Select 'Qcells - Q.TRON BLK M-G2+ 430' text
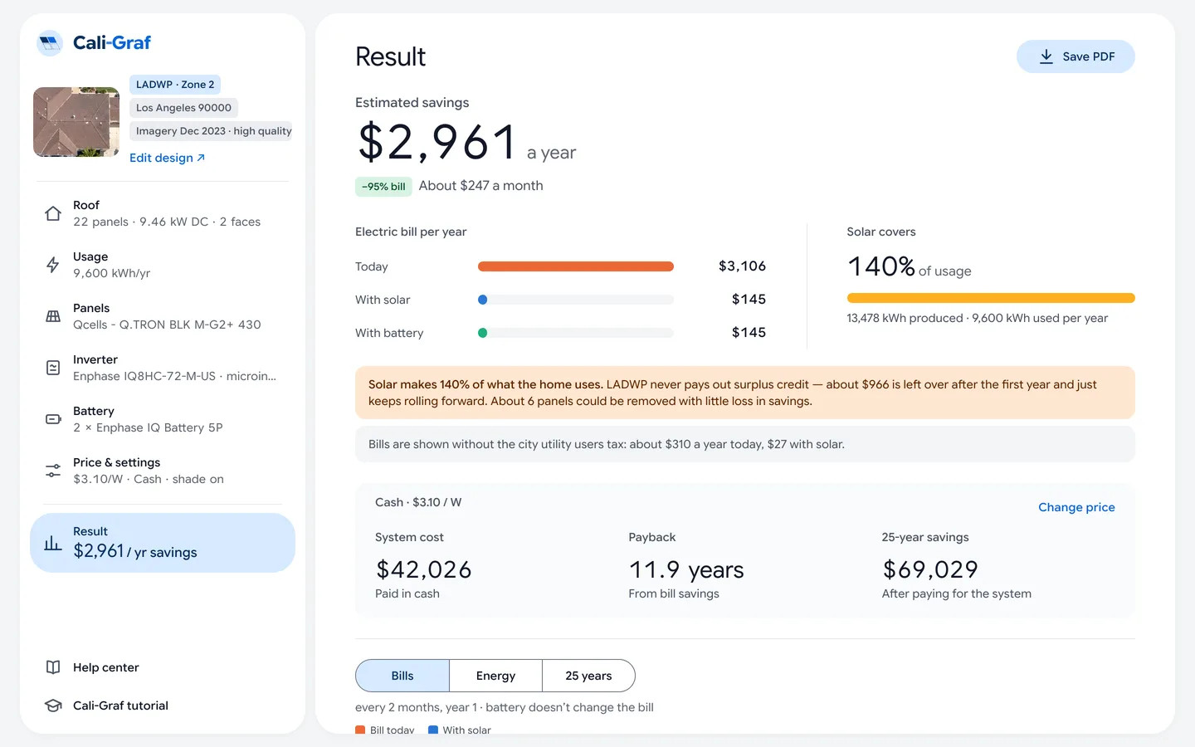The height and width of the screenshot is (747, 1195). 167,325
